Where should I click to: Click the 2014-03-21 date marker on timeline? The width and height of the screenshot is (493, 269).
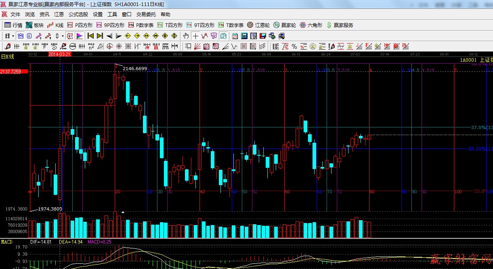click(x=60, y=54)
